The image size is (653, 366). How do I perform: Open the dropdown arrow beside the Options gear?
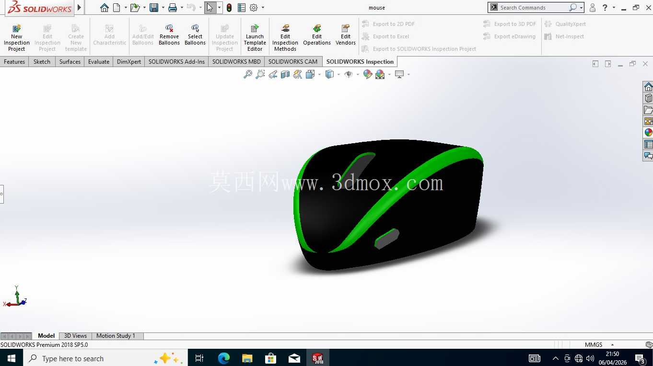coord(263,8)
